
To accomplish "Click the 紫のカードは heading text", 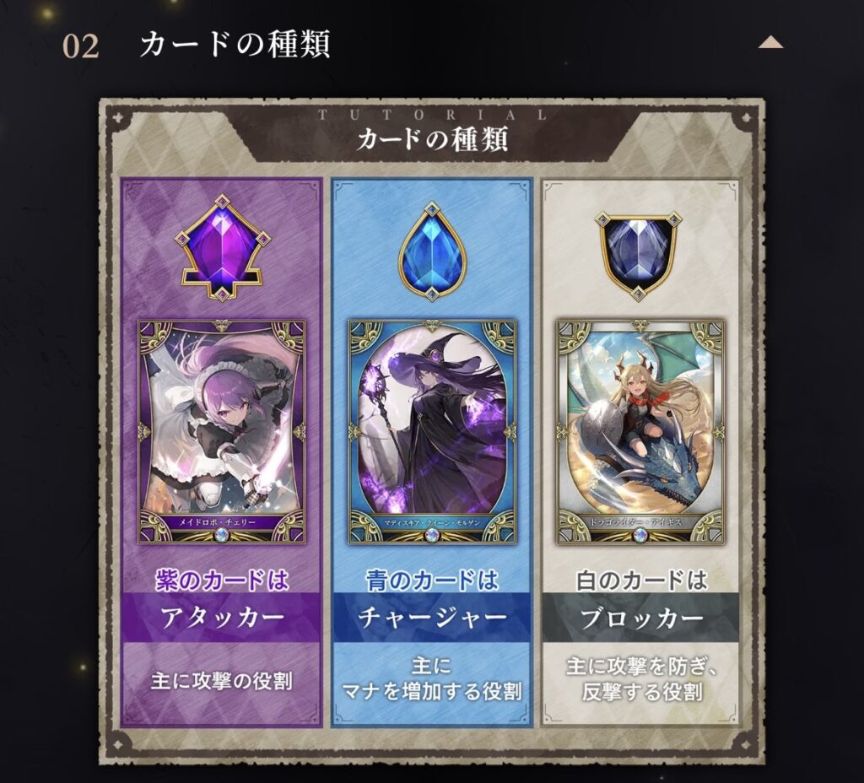I will pos(222,580).
